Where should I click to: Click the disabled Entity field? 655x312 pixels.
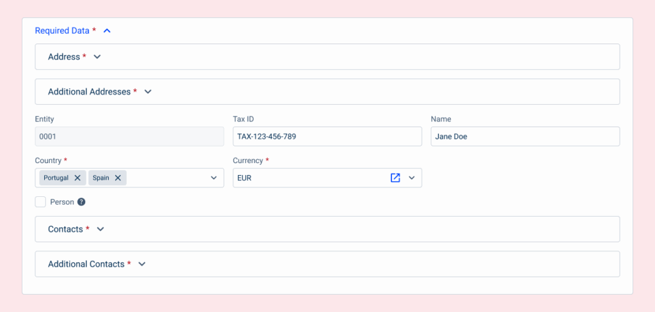point(129,136)
